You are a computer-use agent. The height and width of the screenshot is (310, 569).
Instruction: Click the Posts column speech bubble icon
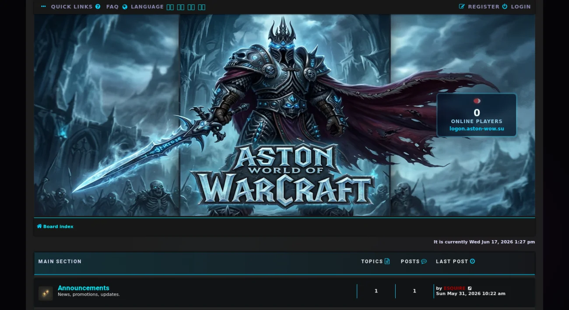(424, 262)
